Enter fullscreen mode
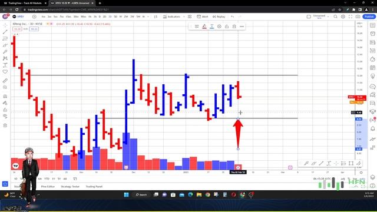 350,16
